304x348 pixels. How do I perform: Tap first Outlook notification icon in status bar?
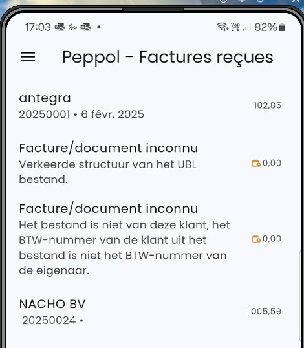[60, 27]
